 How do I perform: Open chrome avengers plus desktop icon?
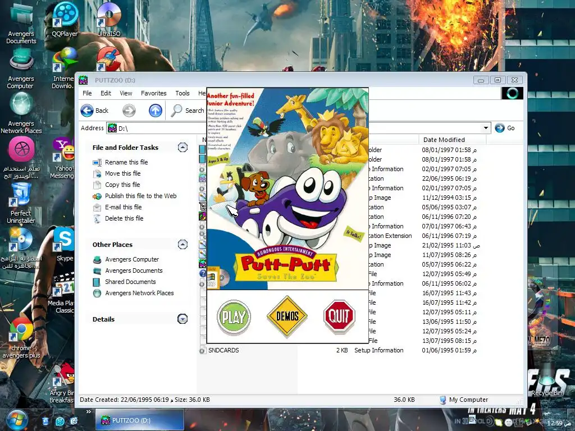tap(21, 337)
